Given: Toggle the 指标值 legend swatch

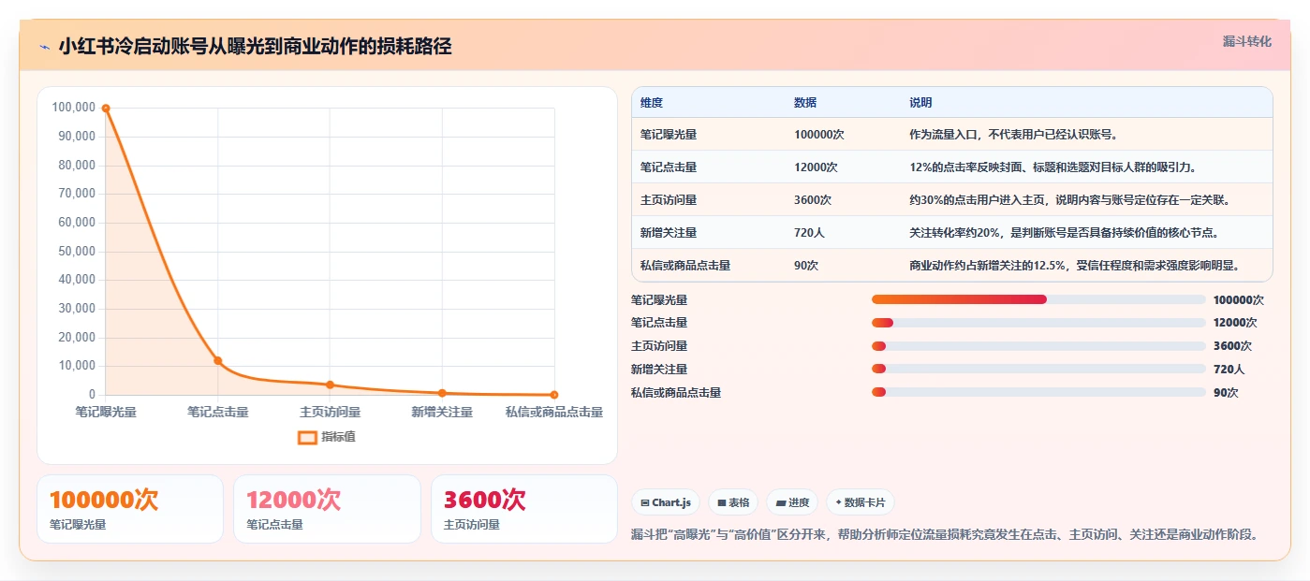Looking at the screenshot, I should pyautogui.click(x=307, y=437).
